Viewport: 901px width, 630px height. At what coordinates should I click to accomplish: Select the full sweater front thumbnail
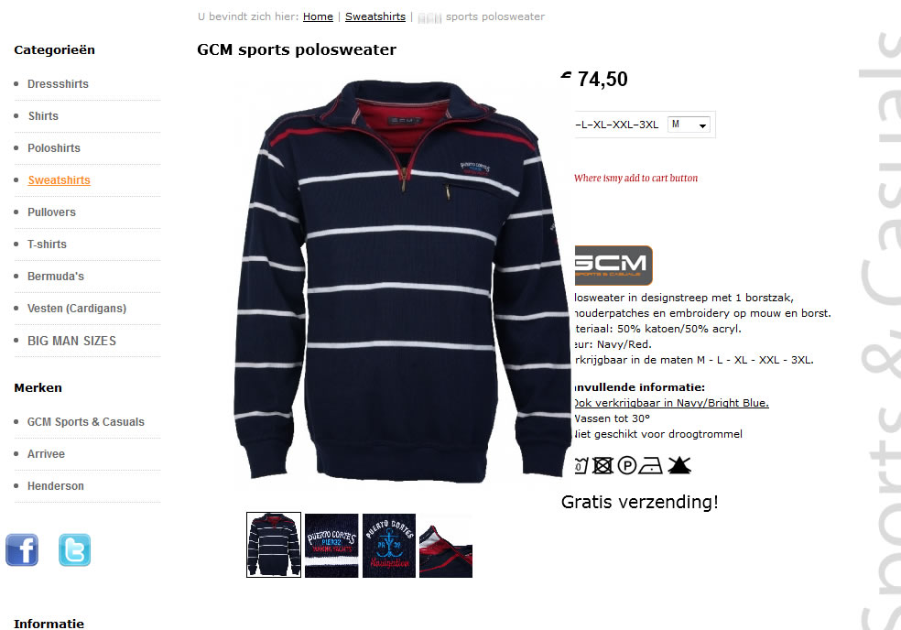[274, 545]
